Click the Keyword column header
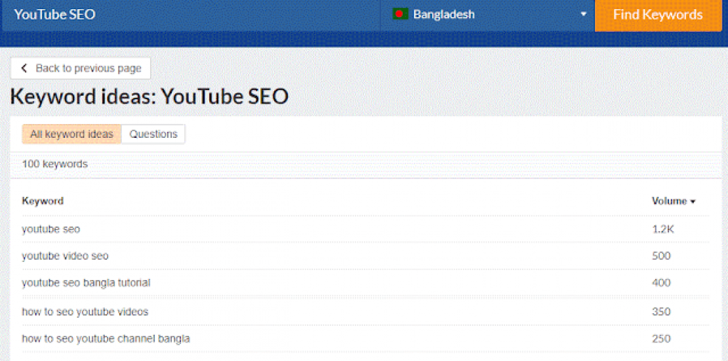728x361 pixels. tap(43, 201)
